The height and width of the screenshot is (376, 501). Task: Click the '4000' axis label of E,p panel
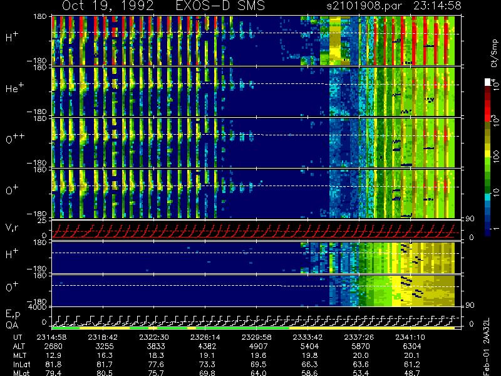(x=39, y=307)
